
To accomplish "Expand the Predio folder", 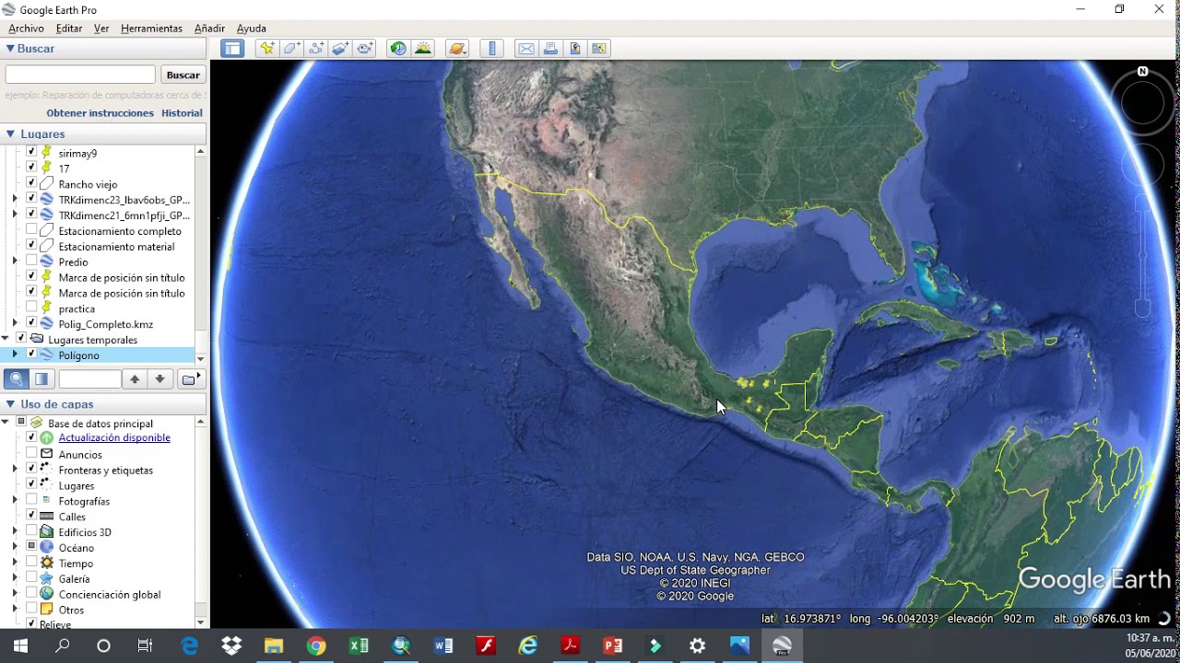I will point(15,262).
